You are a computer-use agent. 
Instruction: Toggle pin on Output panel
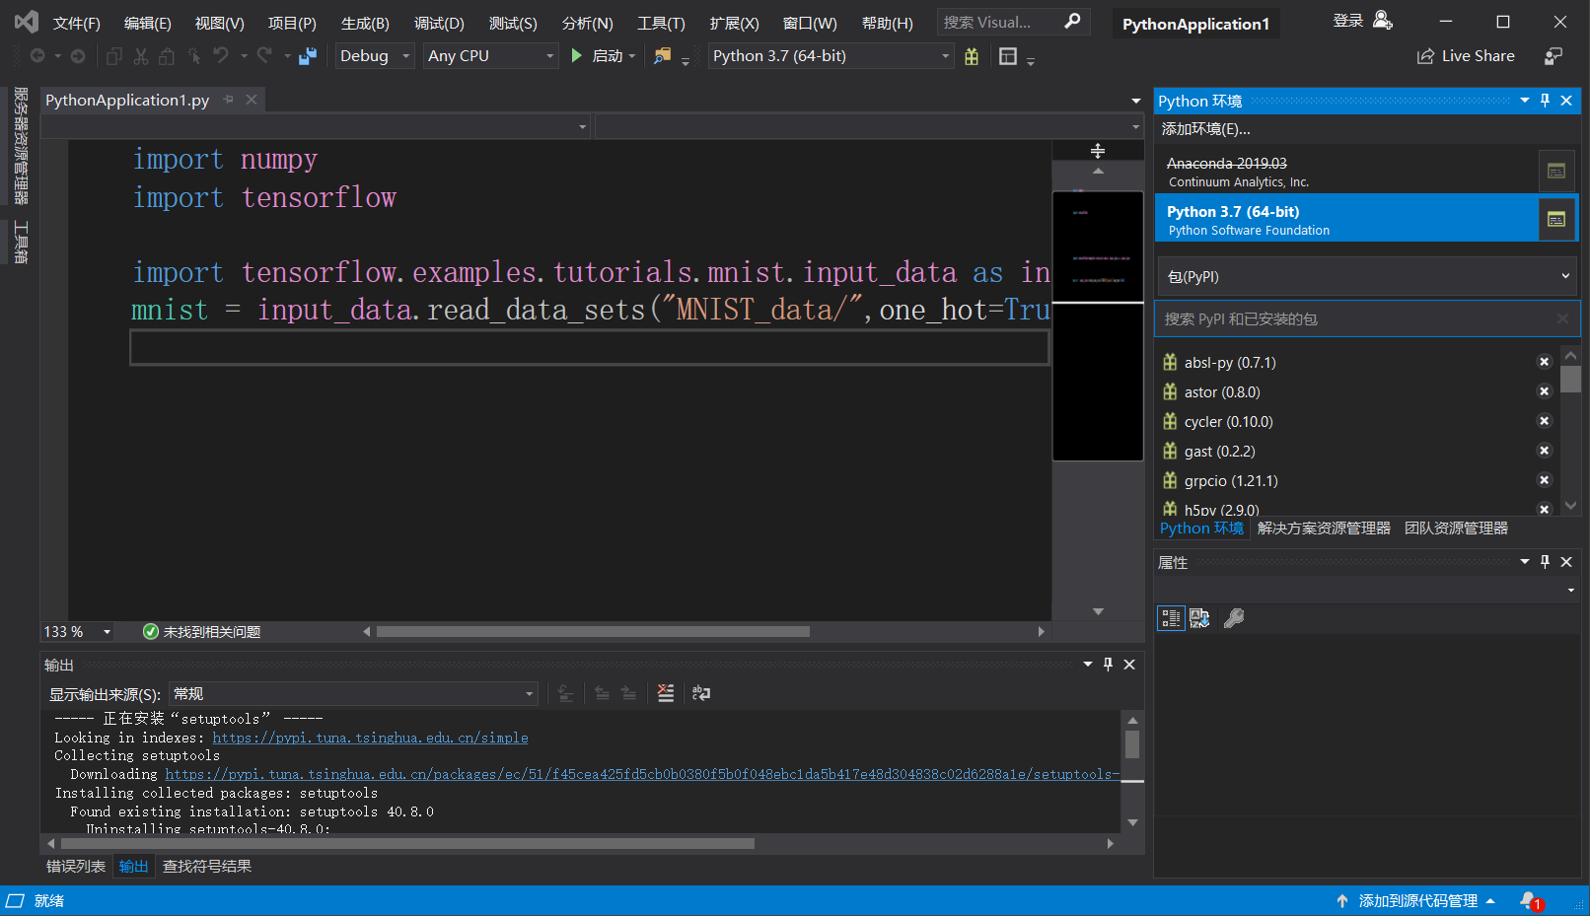coord(1108,665)
